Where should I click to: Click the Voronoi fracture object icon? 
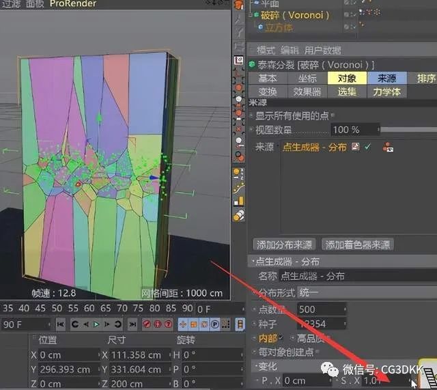[257, 14]
